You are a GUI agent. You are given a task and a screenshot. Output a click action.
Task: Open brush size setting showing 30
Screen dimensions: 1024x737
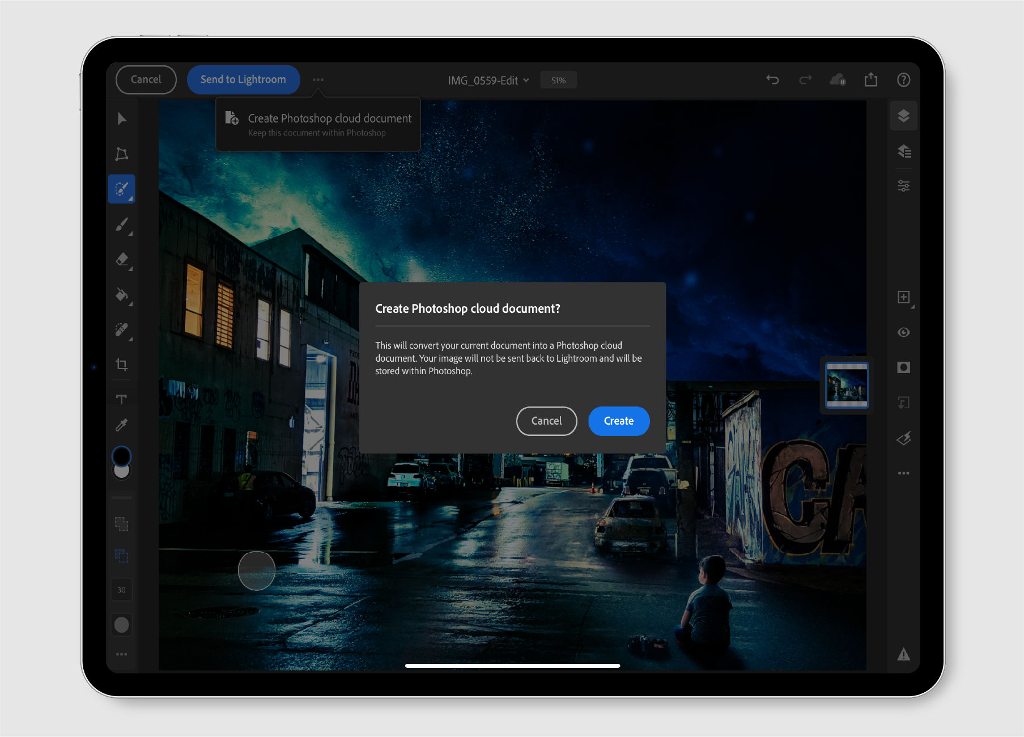point(121,590)
